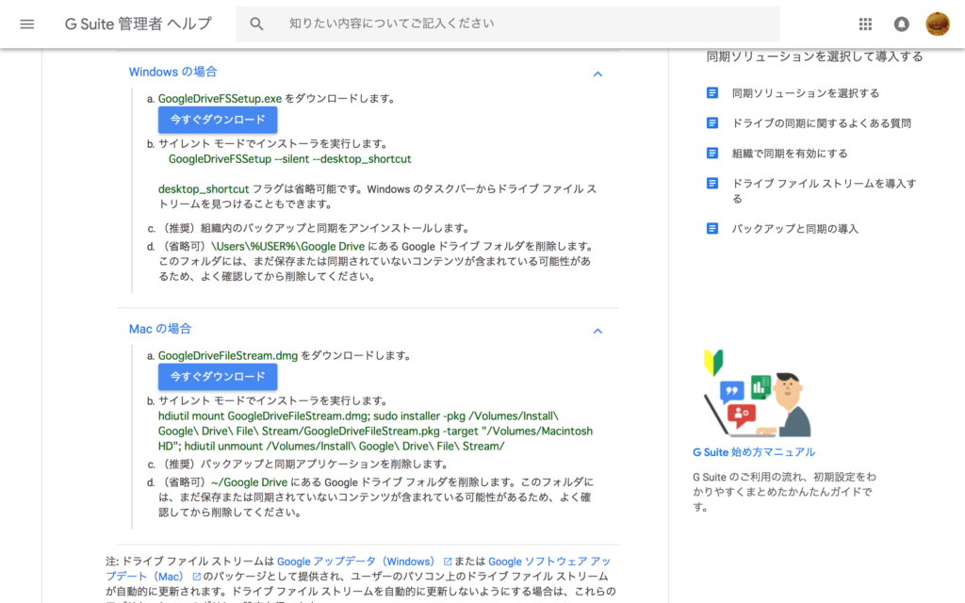965x603 pixels.
Task: Click the GoogleDriveFSSetup --silent --desktop_shortcut command
Action: coord(290,158)
